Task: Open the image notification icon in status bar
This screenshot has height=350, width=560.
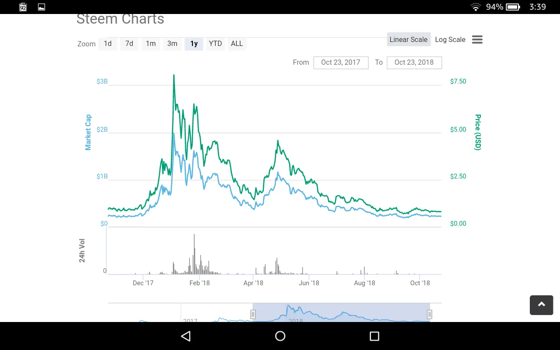Action: pos(42,7)
